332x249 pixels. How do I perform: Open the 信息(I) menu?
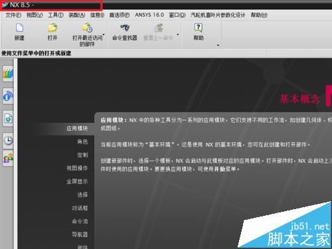[x=97, y=15]
